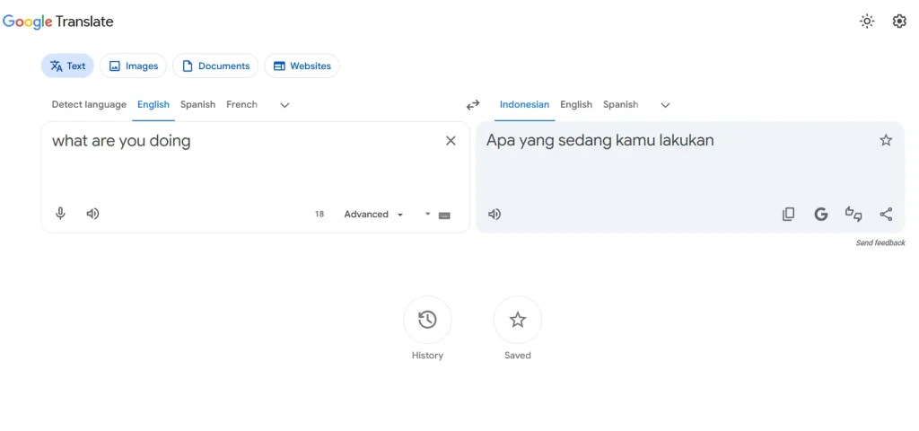Swap source and target languages
The image size is (919, 431).
(473, 105)
